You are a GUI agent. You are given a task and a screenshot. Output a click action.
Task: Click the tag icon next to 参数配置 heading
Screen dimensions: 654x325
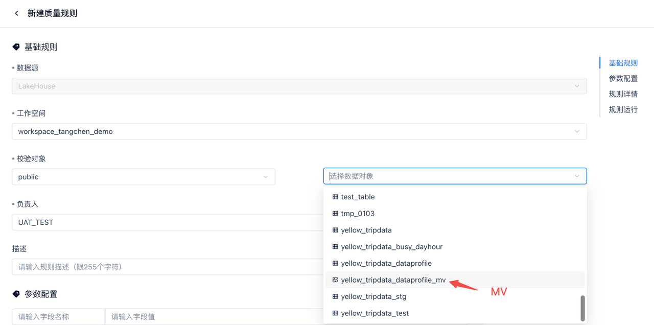16,294
